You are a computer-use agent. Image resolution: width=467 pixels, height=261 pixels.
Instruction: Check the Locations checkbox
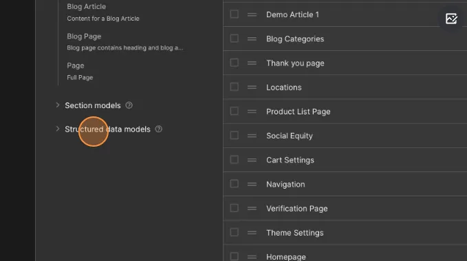click(x=235, y=87)
